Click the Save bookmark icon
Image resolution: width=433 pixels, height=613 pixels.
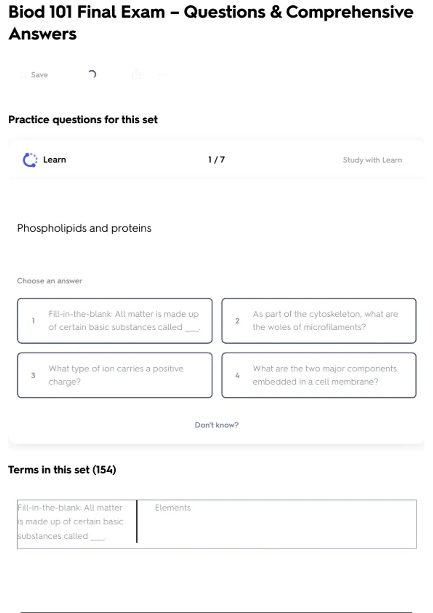click(23, 75)
